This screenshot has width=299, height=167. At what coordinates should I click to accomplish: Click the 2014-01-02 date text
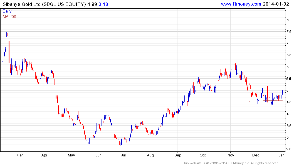coord(276,4)
